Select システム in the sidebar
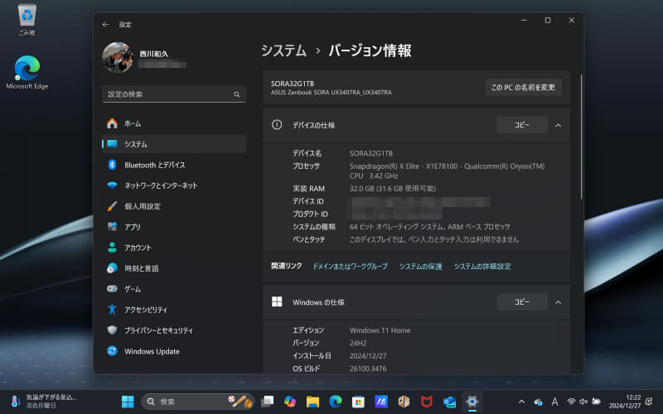 tap(174, 144)
